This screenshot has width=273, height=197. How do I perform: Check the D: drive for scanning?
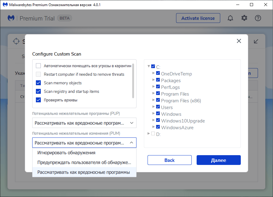[153, 134]
